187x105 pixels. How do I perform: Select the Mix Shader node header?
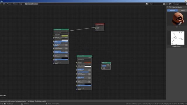106,63
